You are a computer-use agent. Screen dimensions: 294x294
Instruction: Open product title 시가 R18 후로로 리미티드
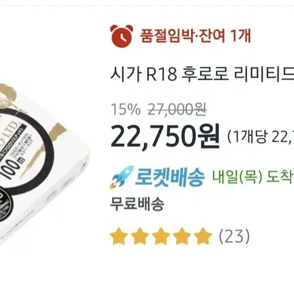(x=202, y=74)
